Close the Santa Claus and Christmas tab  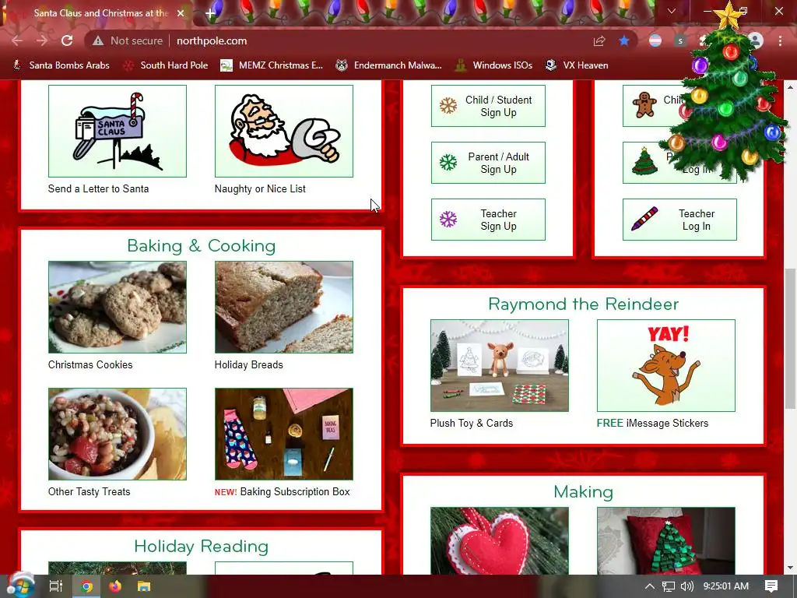click(x=181, y=13)
